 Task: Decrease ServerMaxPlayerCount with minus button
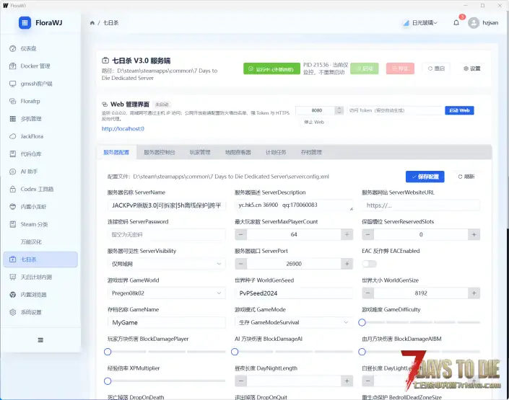241,234
